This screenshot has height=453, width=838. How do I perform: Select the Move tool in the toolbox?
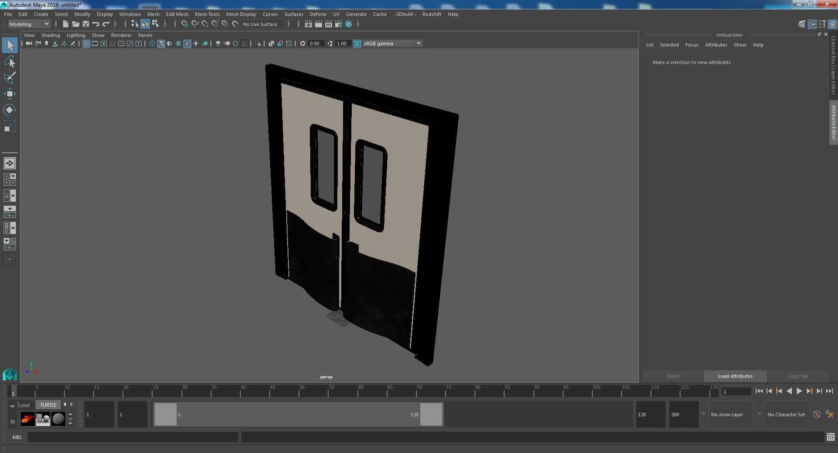coord(10,94)
